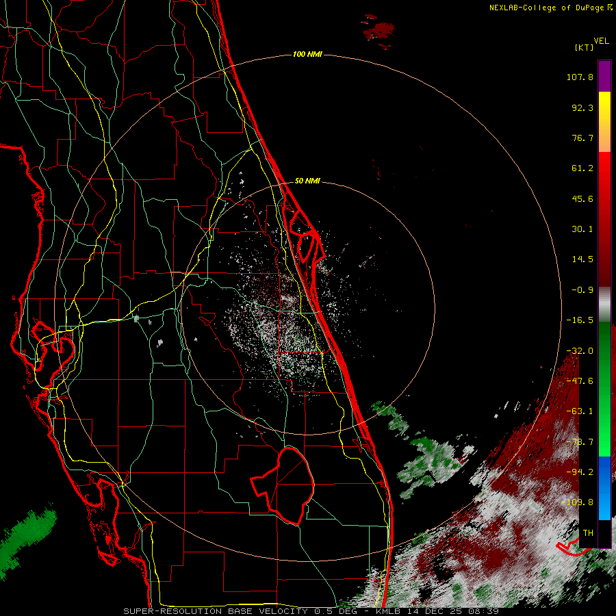Select the -47.6 velocity scale value

[580, 381]
